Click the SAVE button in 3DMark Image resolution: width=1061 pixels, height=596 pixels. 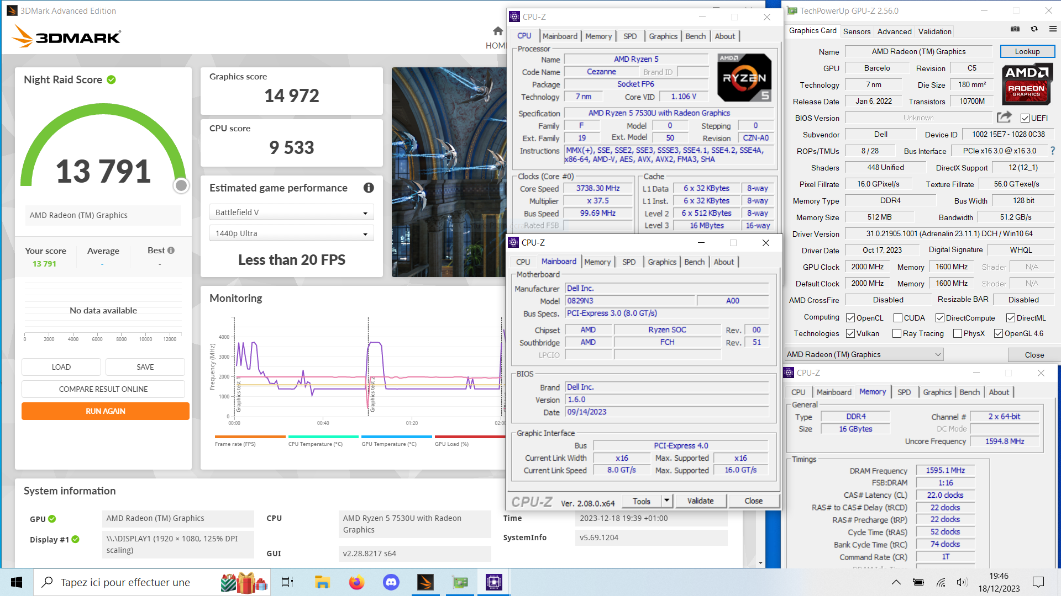tap(145, 367)
